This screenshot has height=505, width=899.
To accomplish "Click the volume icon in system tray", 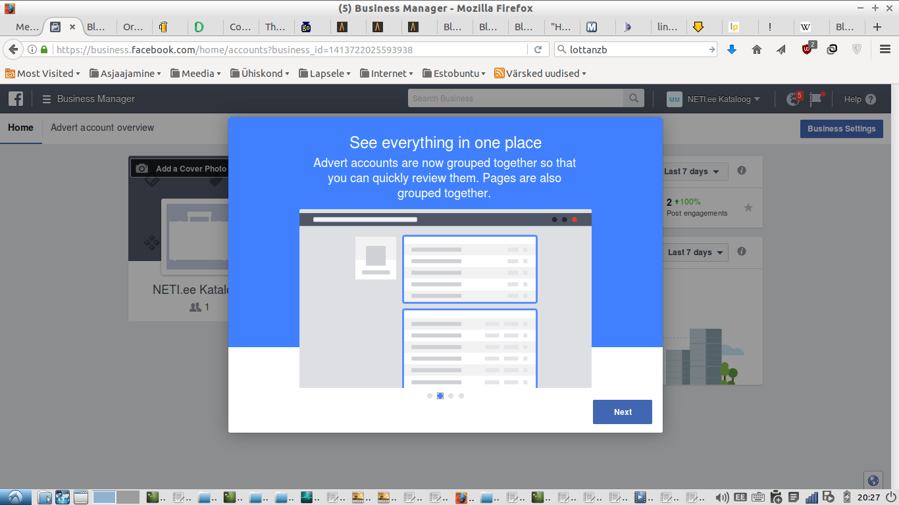I will [x=722, y=498].
